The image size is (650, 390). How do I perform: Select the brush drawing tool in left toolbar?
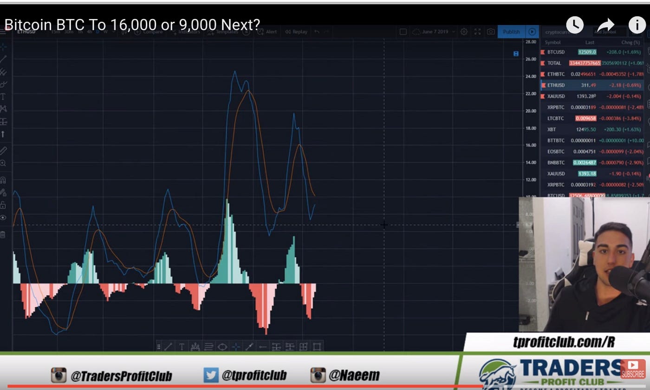[3, 84]
